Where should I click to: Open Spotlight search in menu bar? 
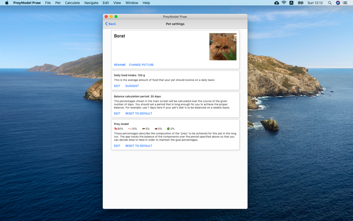tap(330, 3)
